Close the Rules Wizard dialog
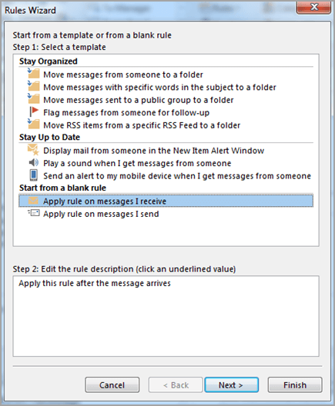The width and height of the screenshot is (335, 406). click(313, 7)
